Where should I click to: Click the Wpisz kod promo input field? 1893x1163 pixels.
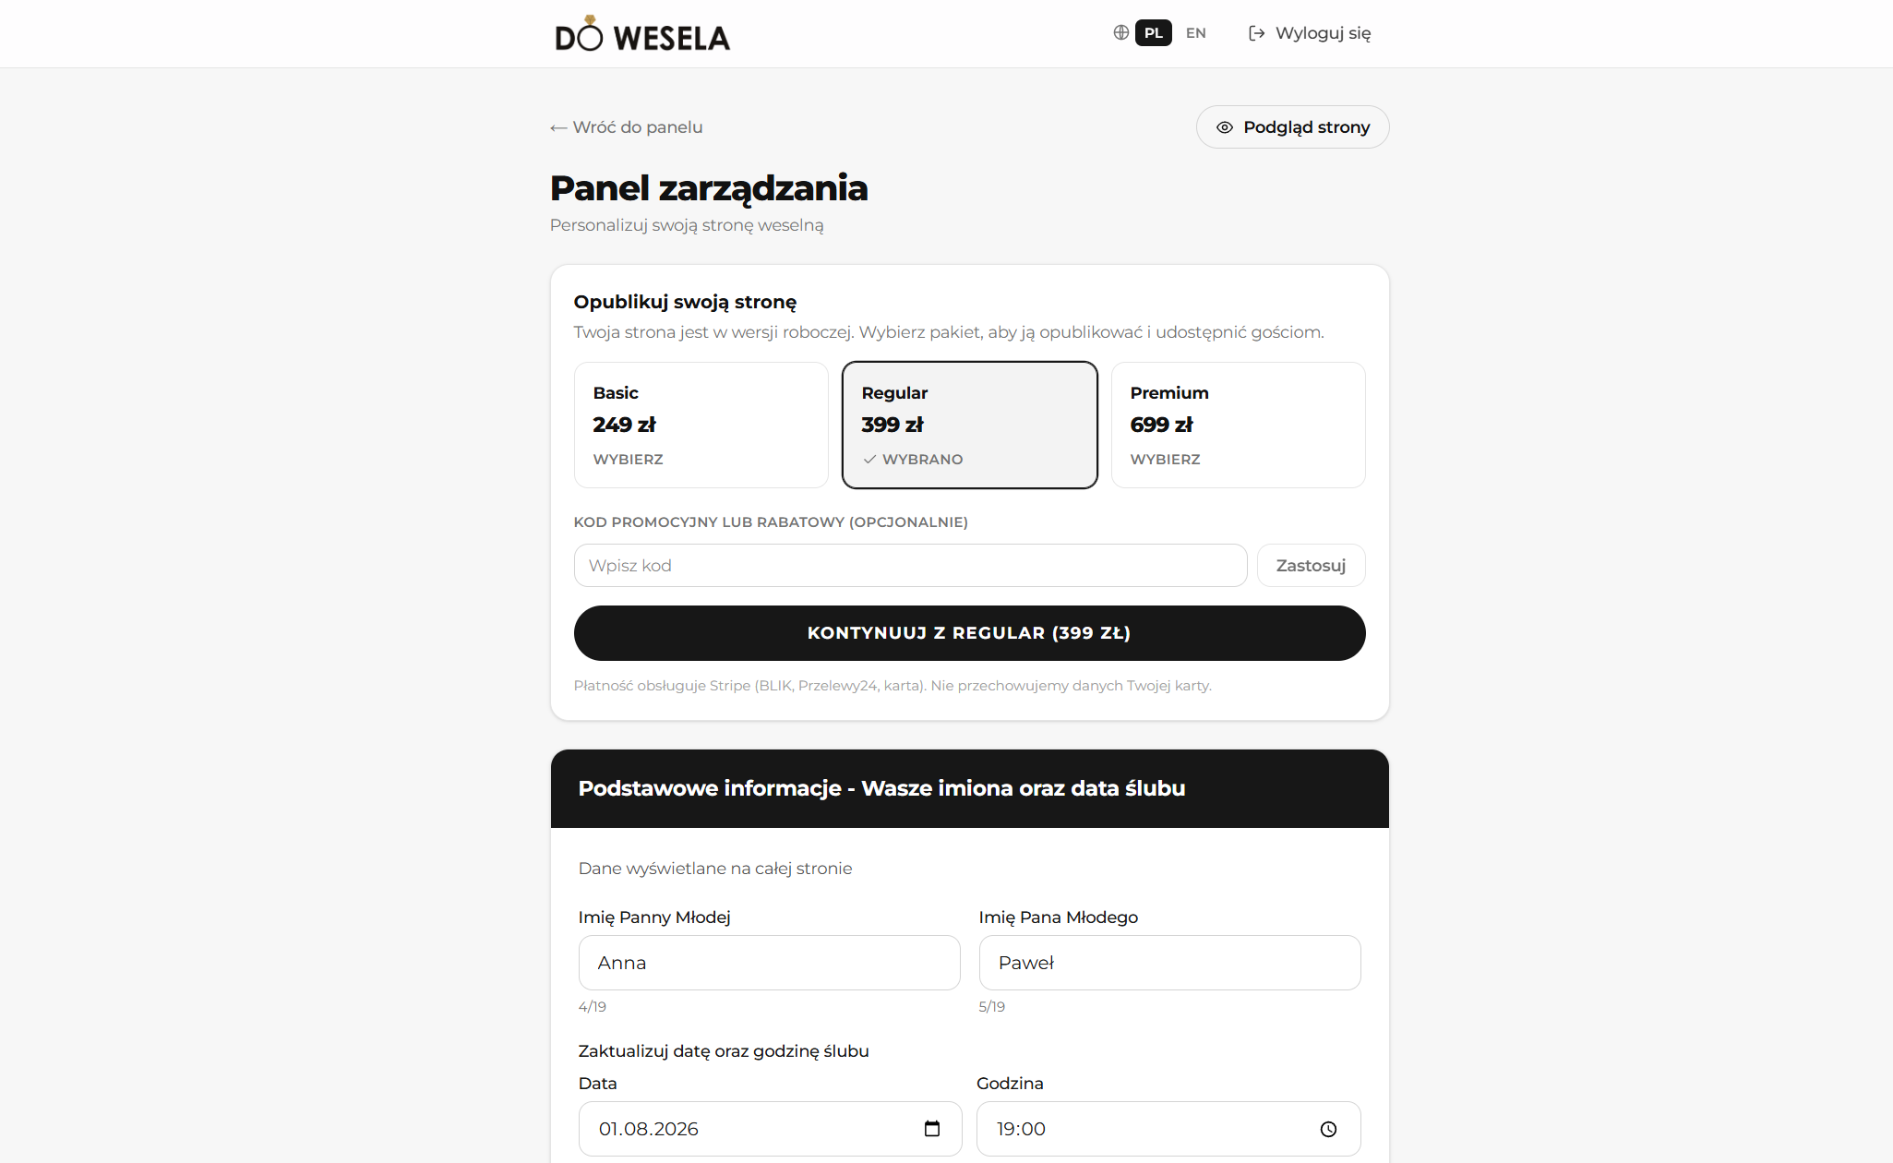(x=910, y=565)
